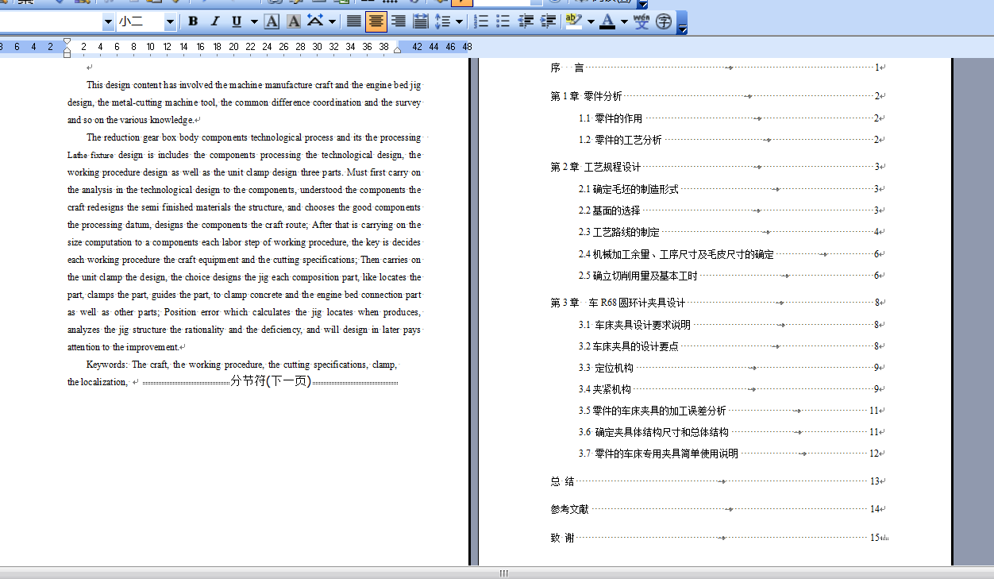Apply distributed alignment
The image size is (994, 579).
click(x=421, y=21)
